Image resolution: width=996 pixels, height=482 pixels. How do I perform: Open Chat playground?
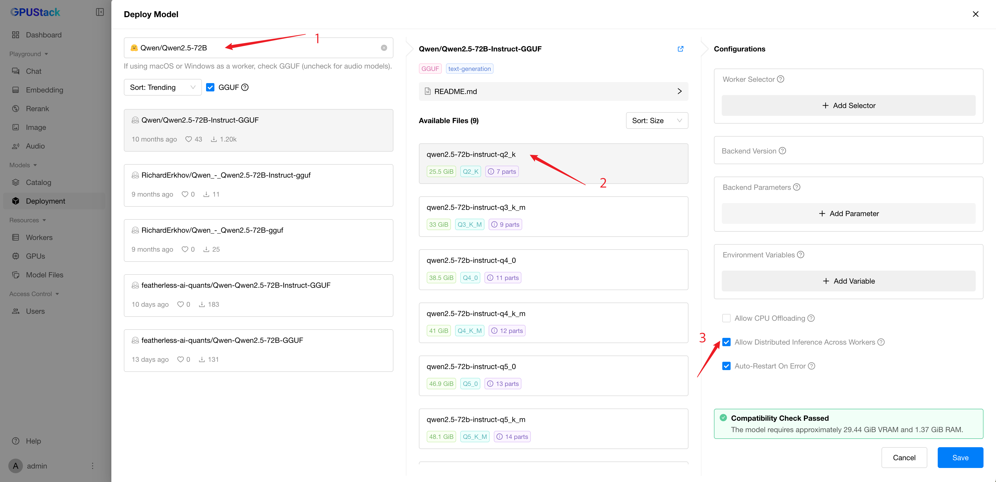[x=33, y=71]
